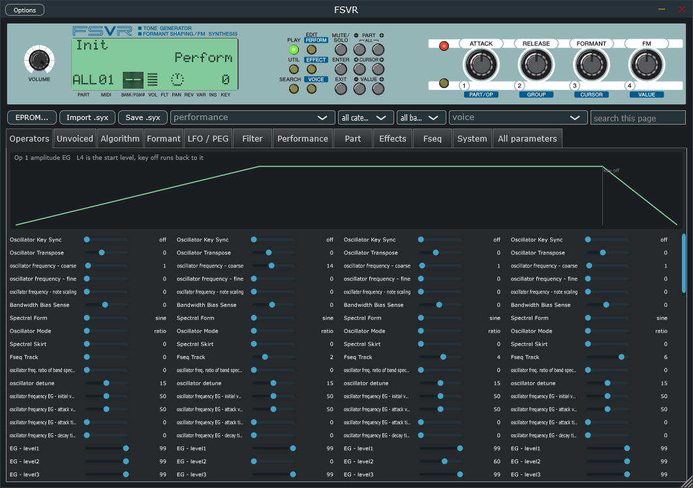Show the All parameters tab
Screen dimensions: 693x488
click(527, 138)
